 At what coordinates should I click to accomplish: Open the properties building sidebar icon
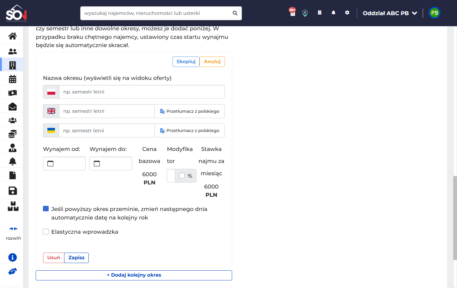[13, 65]
